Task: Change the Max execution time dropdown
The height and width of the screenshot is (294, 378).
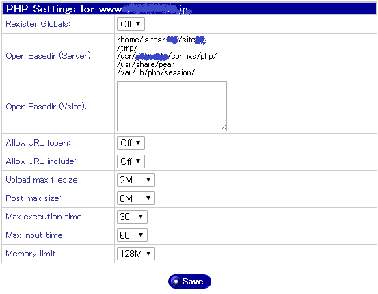Action: [x=132, y=217]
